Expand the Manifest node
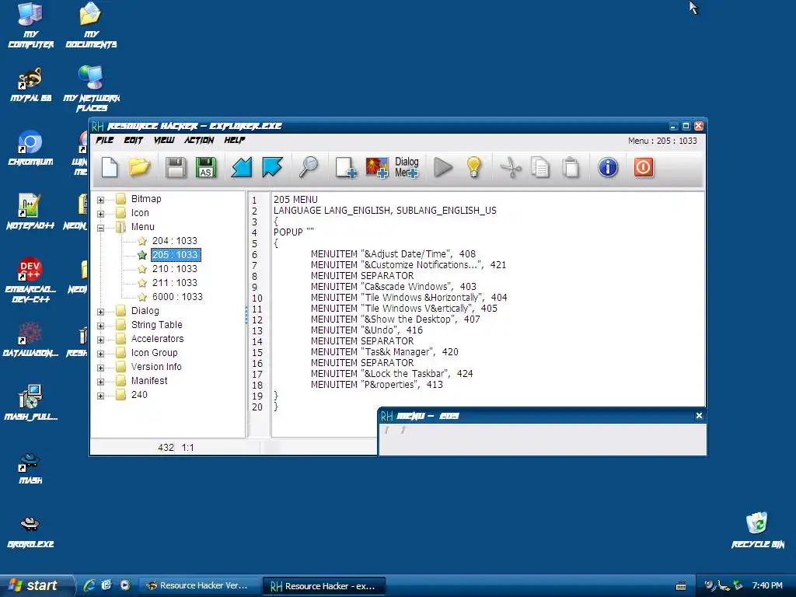The image size is (796, 597). 100,381
